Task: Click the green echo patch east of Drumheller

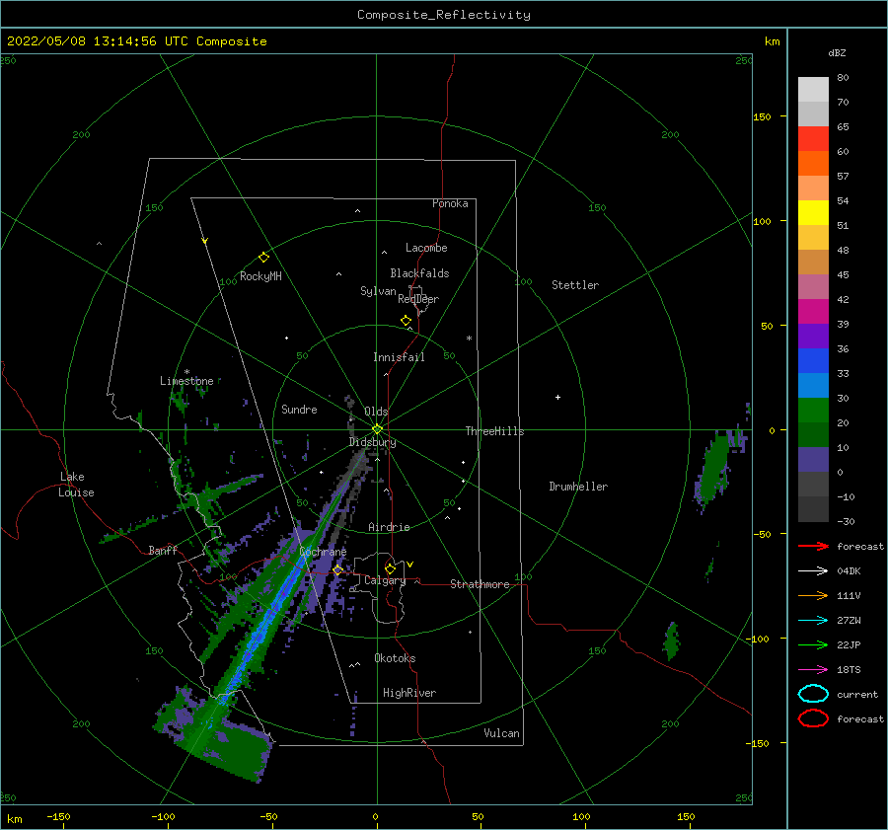Action: pyautogui.click(x=713, y=469)
